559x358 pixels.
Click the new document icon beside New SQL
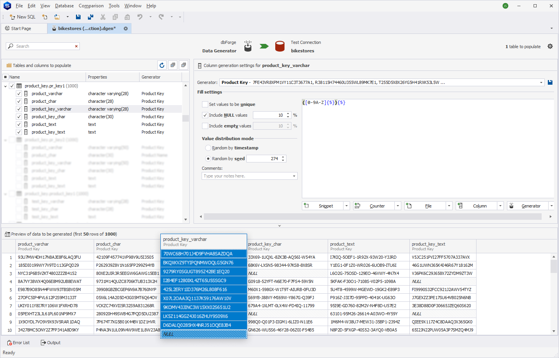click(x=45, y=17)
